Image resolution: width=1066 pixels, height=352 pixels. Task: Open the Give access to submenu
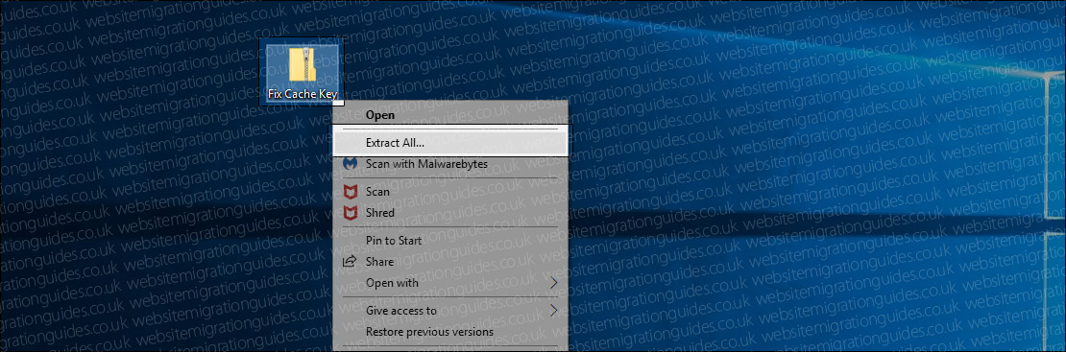point(450,311)
